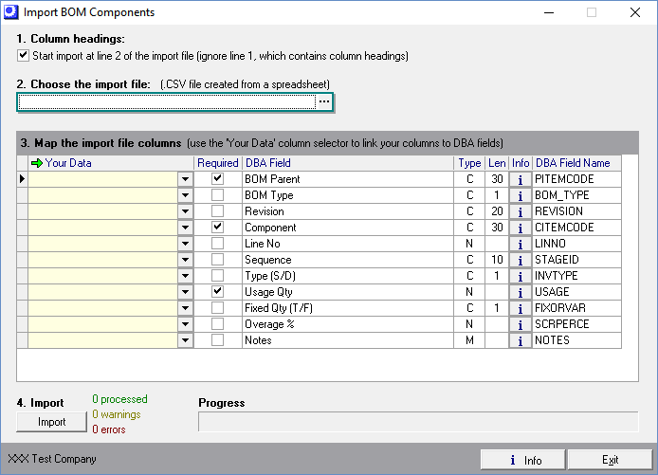
Task: Click the STAGEID field name cell
Action: pos(576,260)
